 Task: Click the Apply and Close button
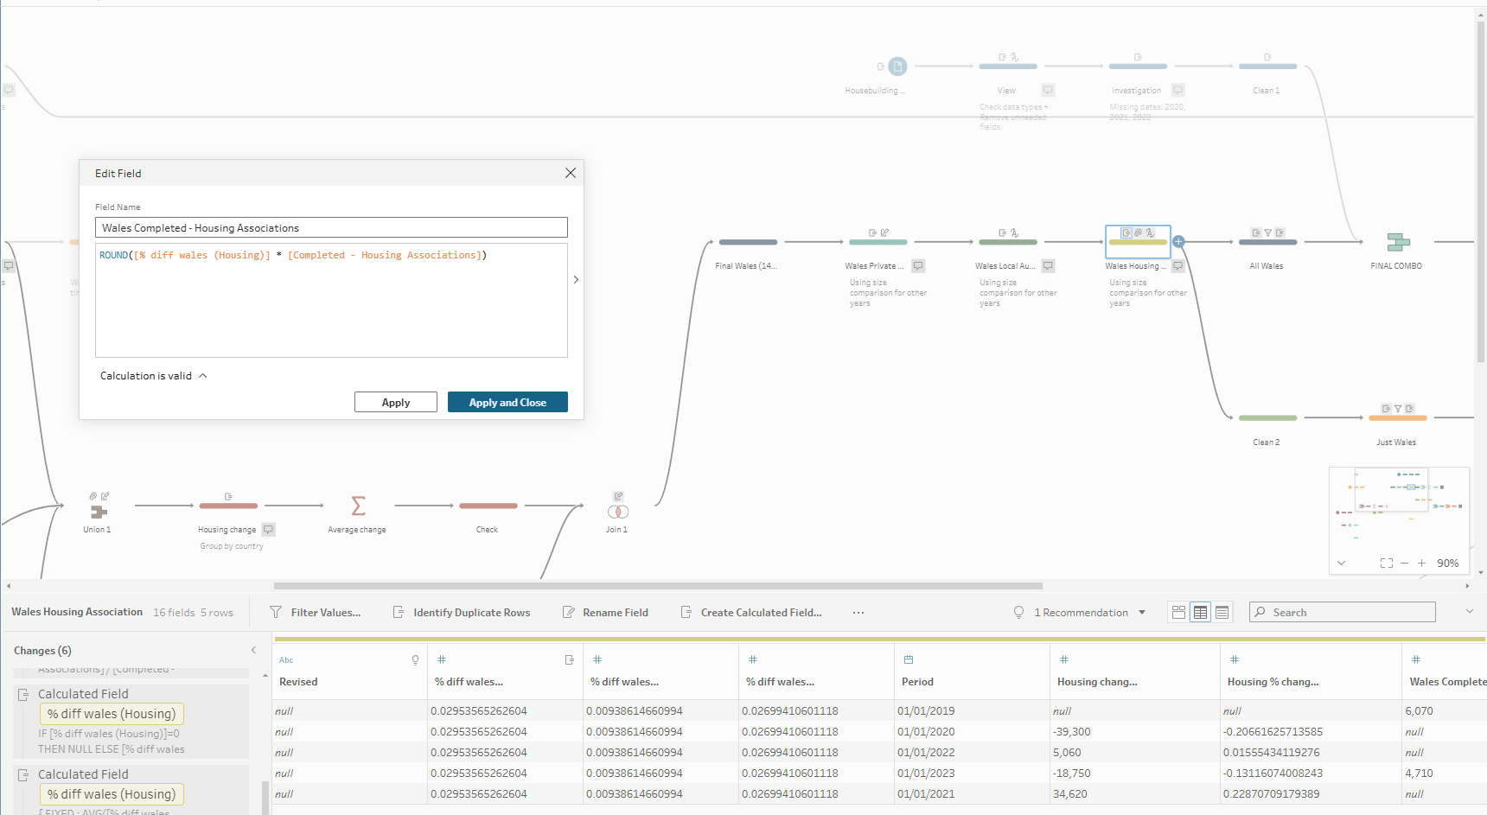coord(507,403)
